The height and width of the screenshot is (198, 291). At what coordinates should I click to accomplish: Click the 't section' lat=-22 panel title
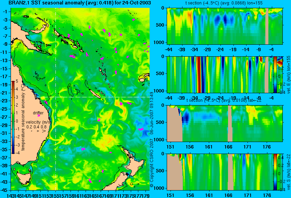[224, 100]
